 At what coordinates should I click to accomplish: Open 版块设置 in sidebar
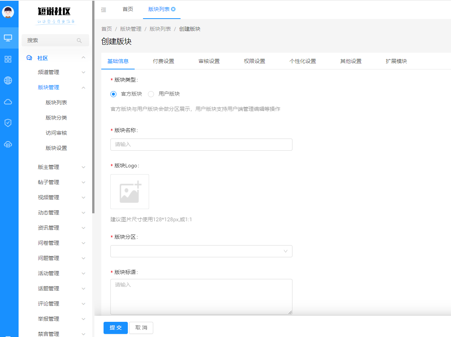coord(57,148)
